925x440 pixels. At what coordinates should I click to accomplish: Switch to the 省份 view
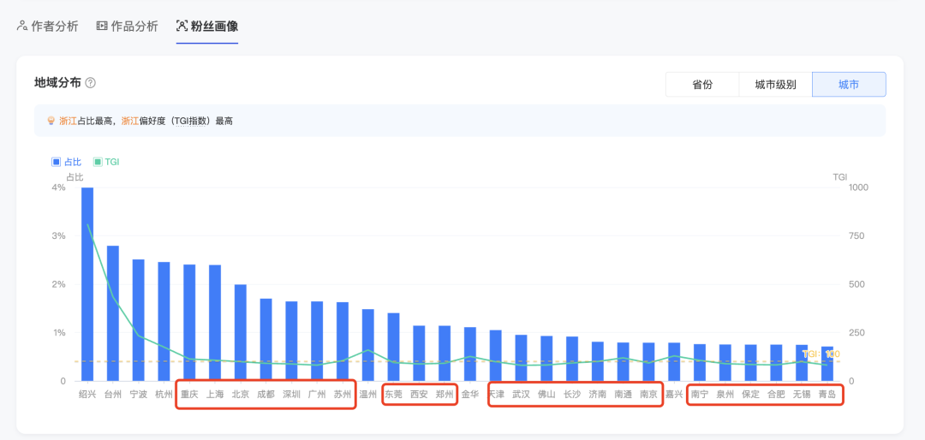(x=702, y=85)
